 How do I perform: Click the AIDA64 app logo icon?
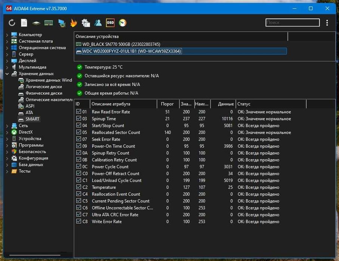coord(9,9)
